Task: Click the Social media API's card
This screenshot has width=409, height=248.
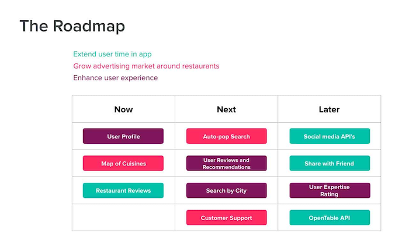Action: [330, 136]
